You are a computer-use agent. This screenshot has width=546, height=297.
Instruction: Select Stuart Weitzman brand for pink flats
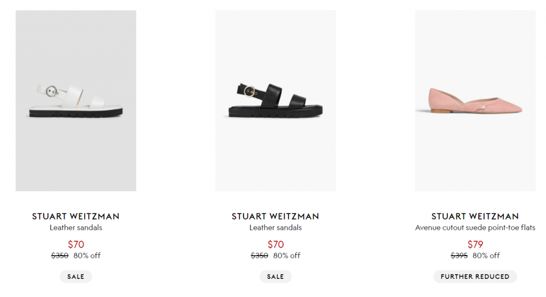pos(475,216)
